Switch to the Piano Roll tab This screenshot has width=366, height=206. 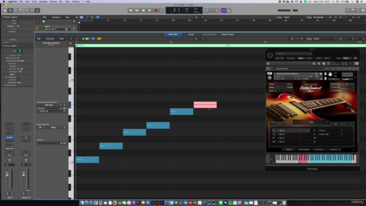click(x=173, y=34)
